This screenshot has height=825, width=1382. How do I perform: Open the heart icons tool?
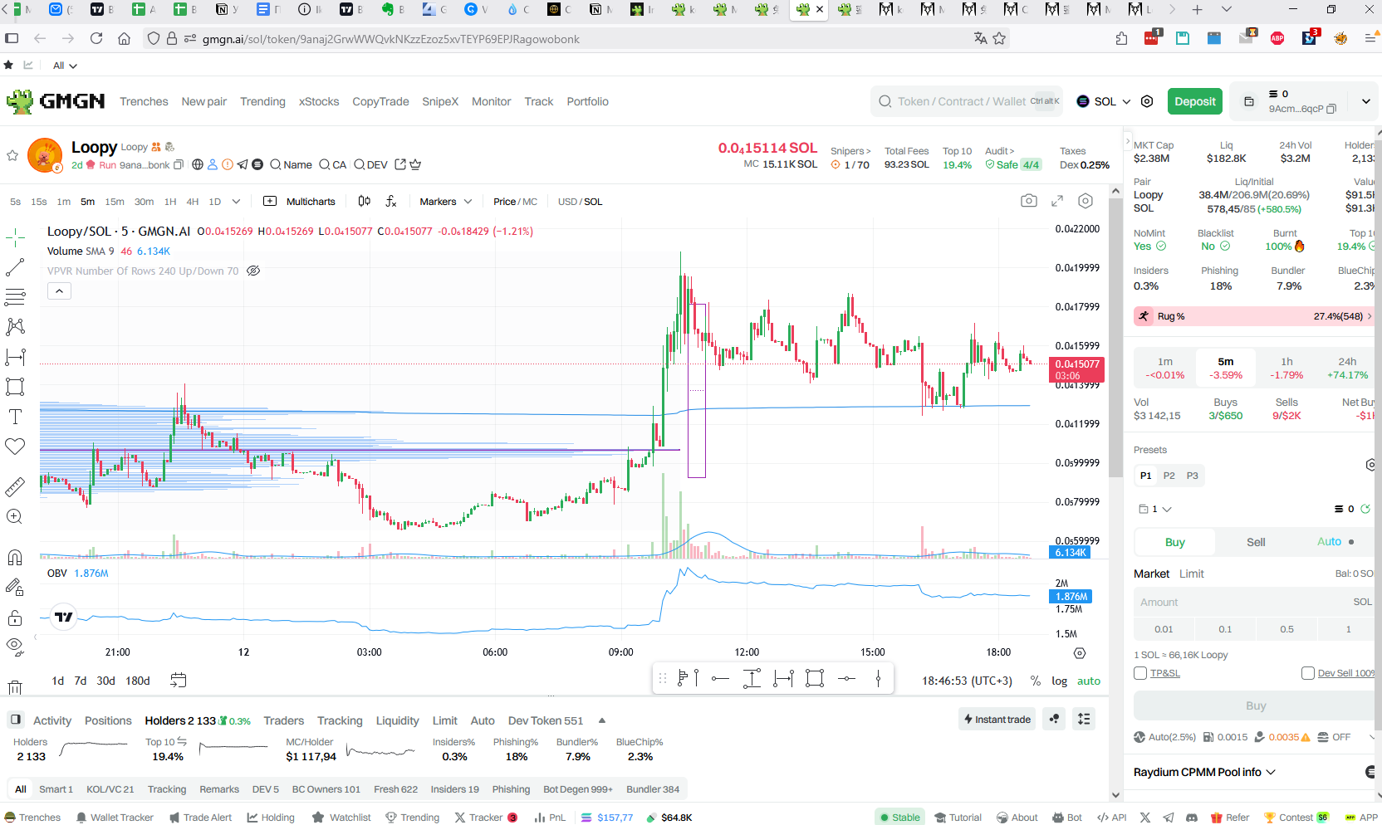click(15, 447)
